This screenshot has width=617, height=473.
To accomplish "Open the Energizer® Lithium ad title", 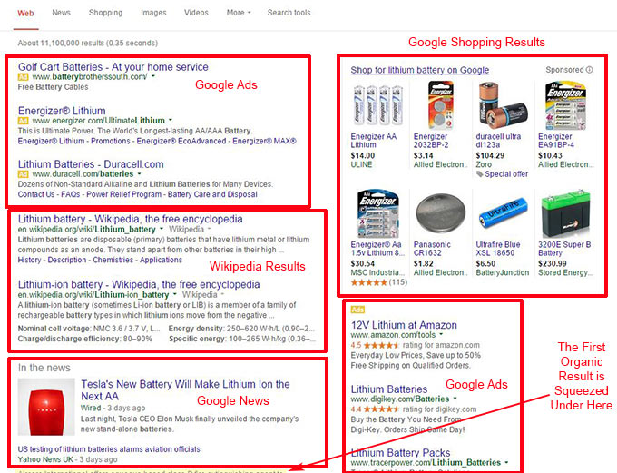I will (x=62, y=111).
